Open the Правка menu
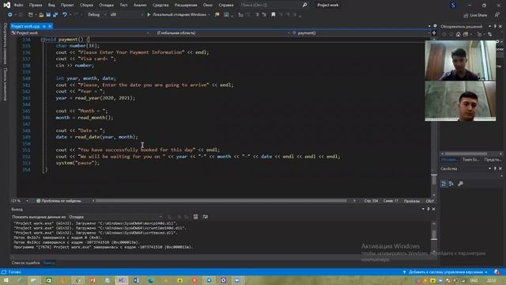Image resolution: width=506 pixels, height=285 pixels. pyautogui.click(x=36, y=5)
